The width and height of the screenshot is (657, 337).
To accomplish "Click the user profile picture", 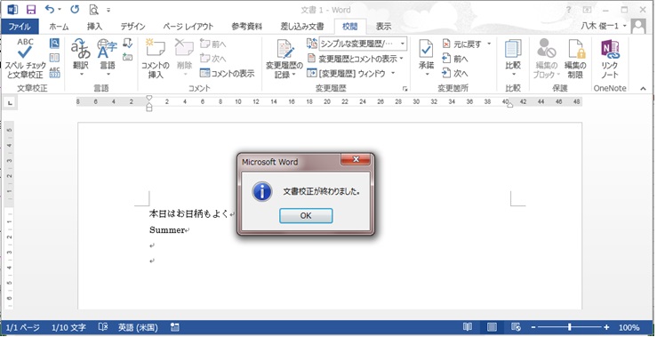I will 638,26.
